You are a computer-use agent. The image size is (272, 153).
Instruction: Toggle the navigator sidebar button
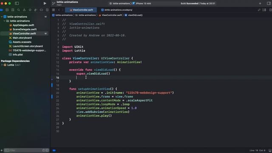[17, 3]
